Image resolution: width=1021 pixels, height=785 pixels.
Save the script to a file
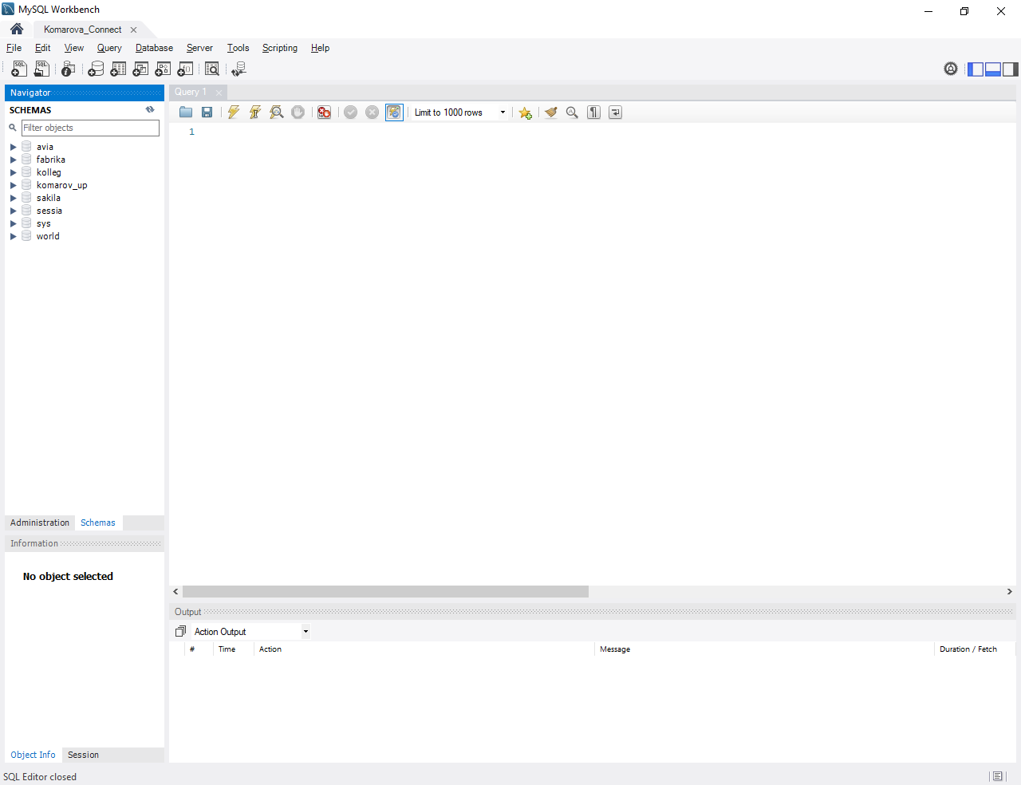[207, 112]
